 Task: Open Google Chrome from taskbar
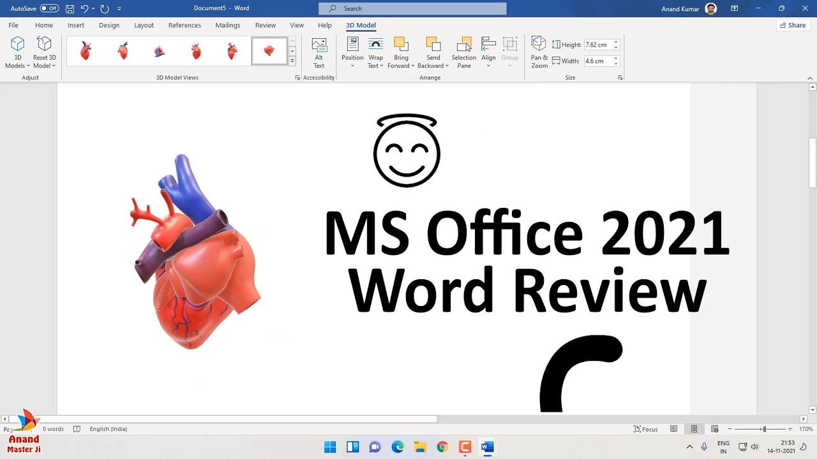click(442, 447)
